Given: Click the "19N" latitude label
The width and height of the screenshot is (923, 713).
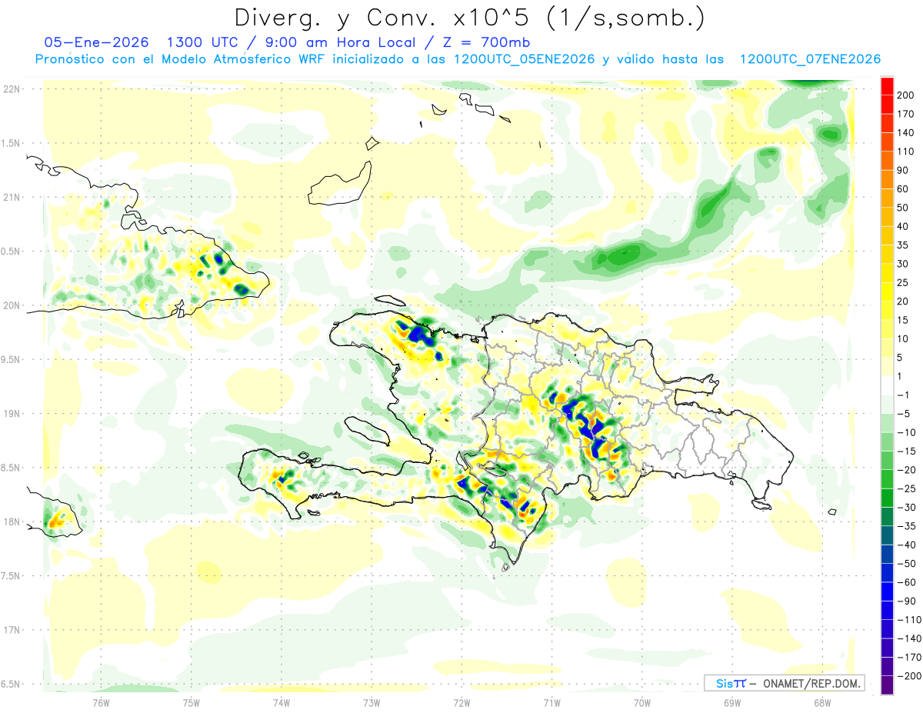Looking at the screenshot, I should (x=13, y=414).
